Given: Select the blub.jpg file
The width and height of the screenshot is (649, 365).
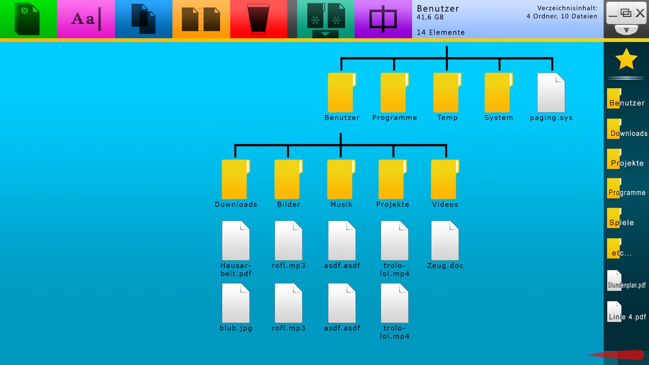Looking at the screenshot, I should pyautogui.click(x=236, y=303).
